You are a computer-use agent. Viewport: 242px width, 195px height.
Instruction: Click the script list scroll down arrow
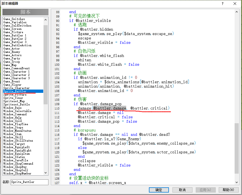coord(45,173)
